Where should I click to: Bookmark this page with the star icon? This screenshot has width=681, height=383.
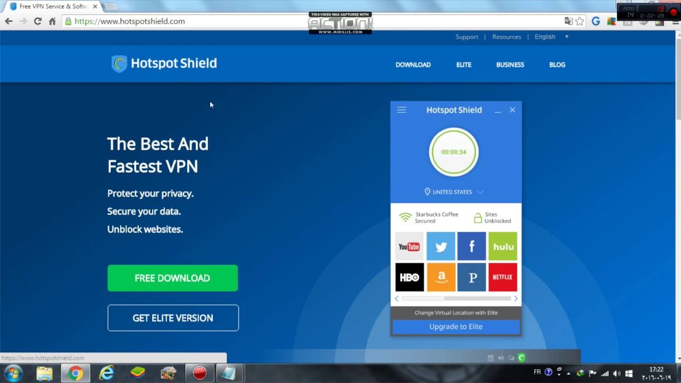tap(579, 21)
